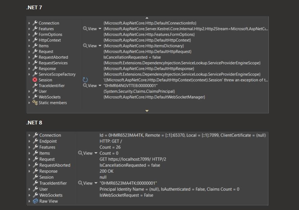Click wrench icon beside null Session in .NET 8
The height and width of the screenshot is (210, 299).
tap(36, 177)
